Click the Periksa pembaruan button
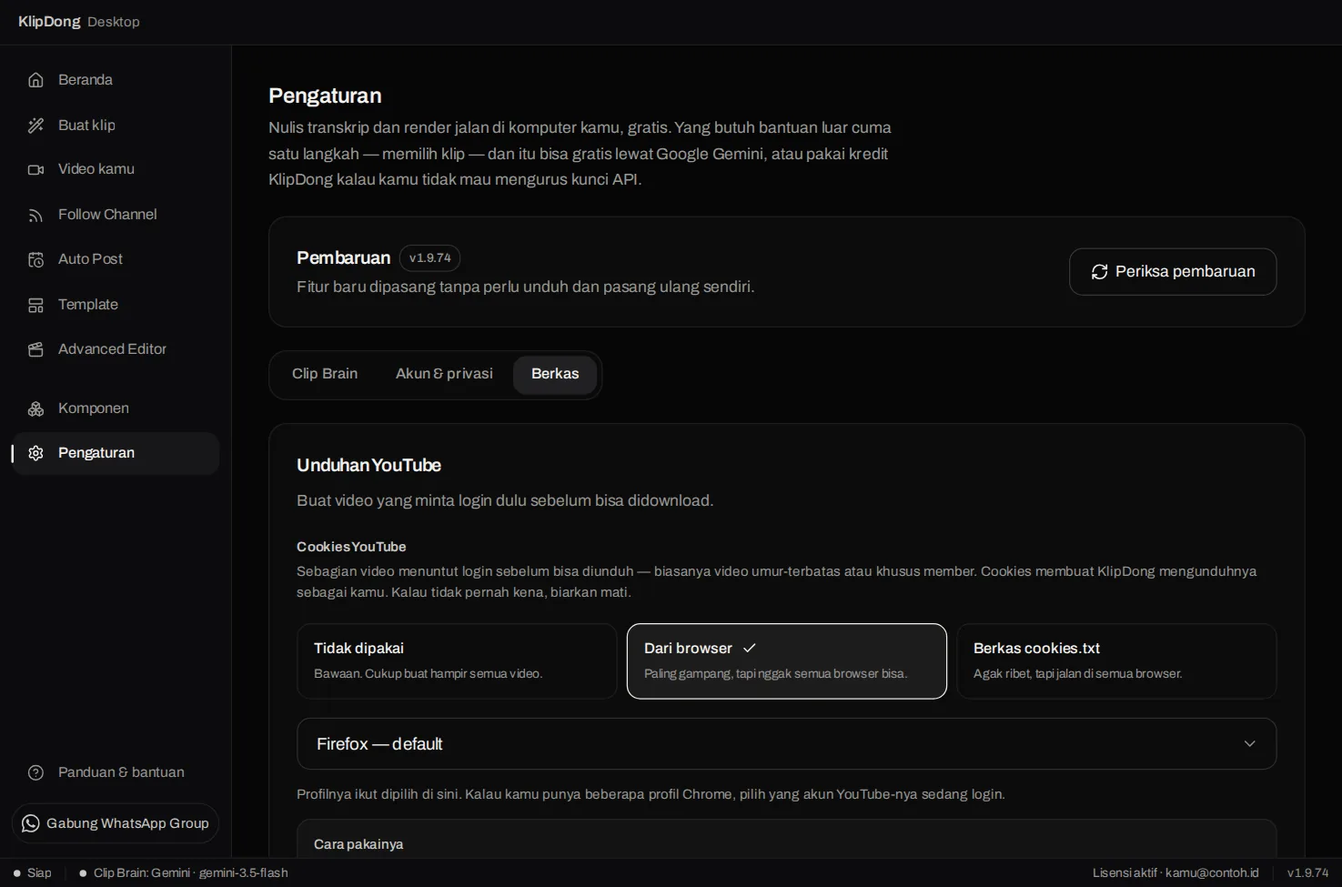 coord(1173,272)
